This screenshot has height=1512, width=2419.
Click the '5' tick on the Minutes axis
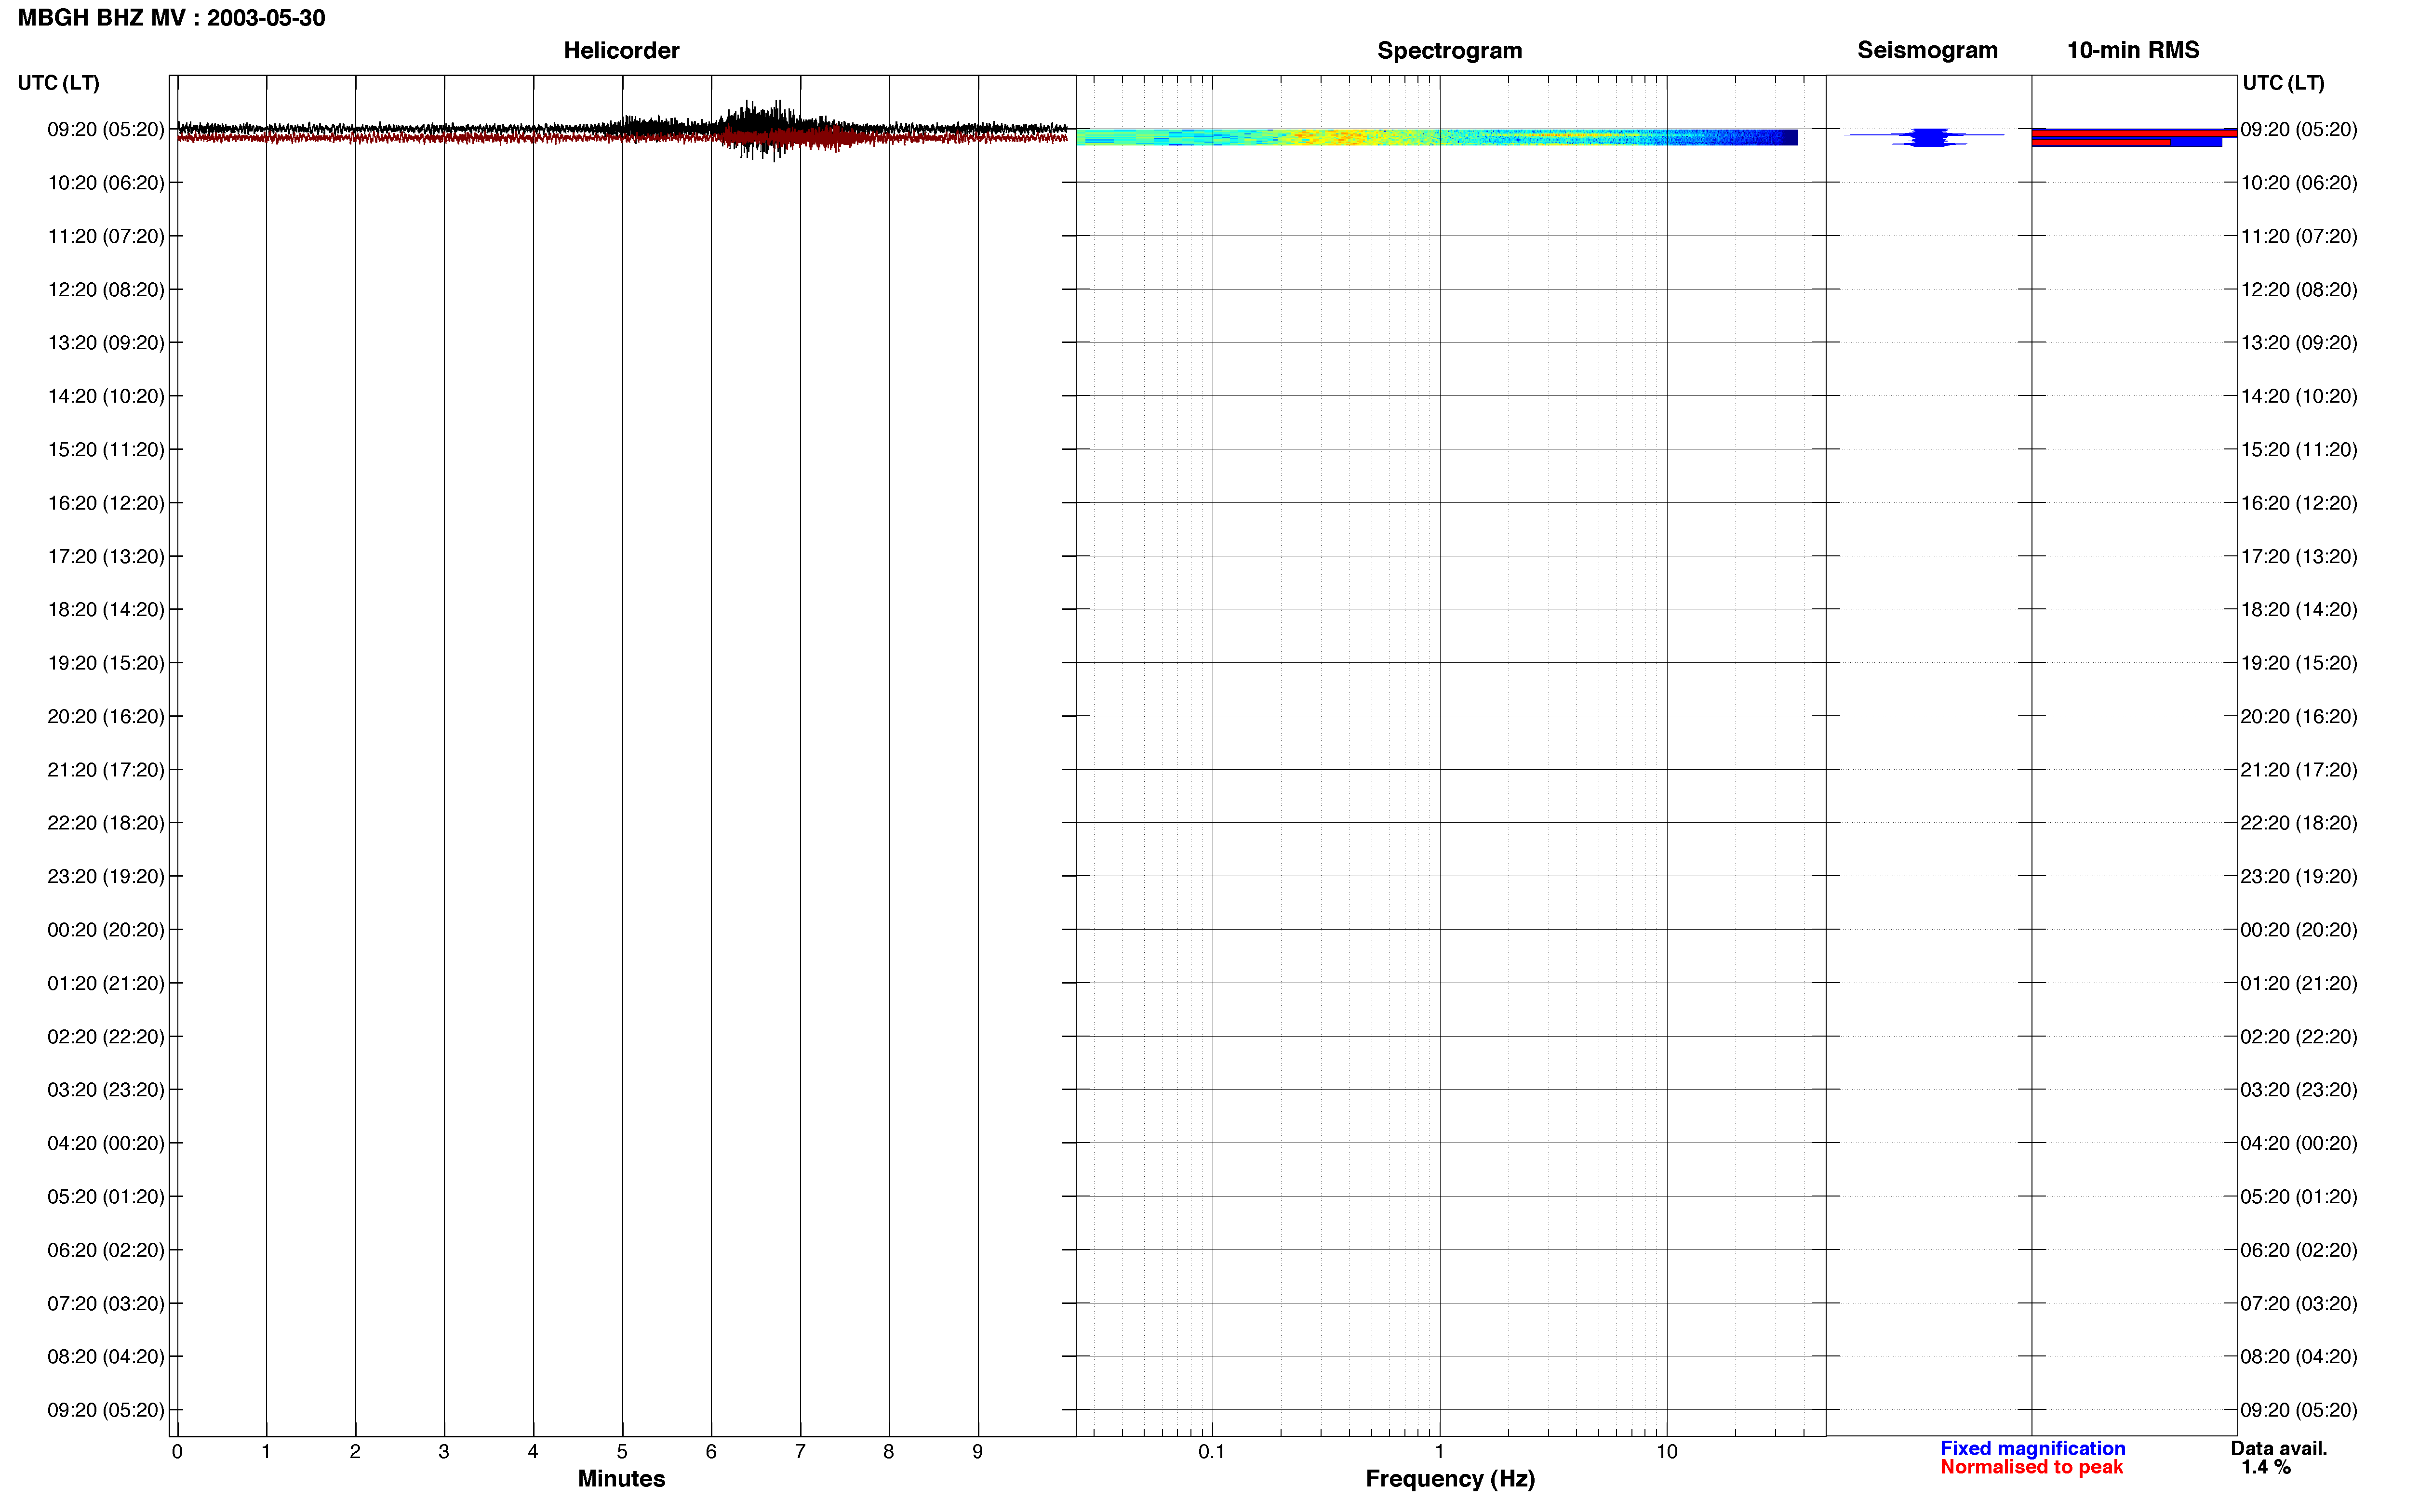pos(622,1452)
